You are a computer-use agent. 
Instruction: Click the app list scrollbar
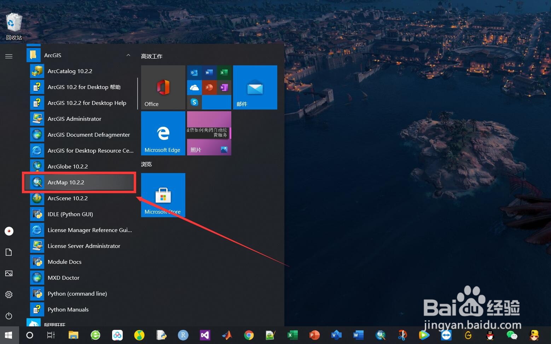coord(137,94)
